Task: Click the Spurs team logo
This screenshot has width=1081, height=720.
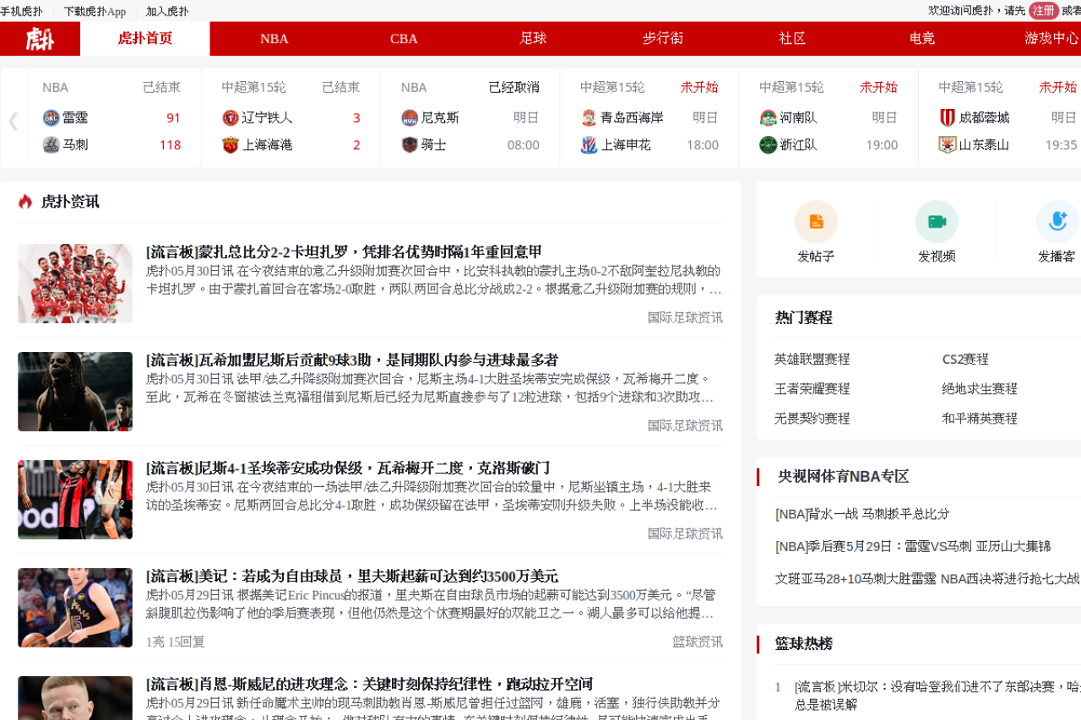Action: (51, 145)
